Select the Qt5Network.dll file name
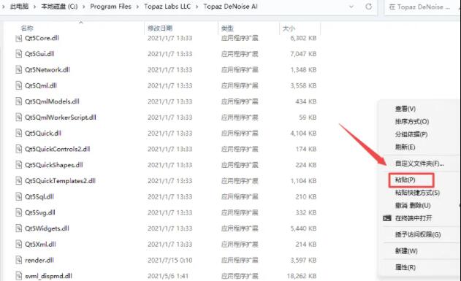This screenshot has height=281, width=461. [x=47, y=70]
